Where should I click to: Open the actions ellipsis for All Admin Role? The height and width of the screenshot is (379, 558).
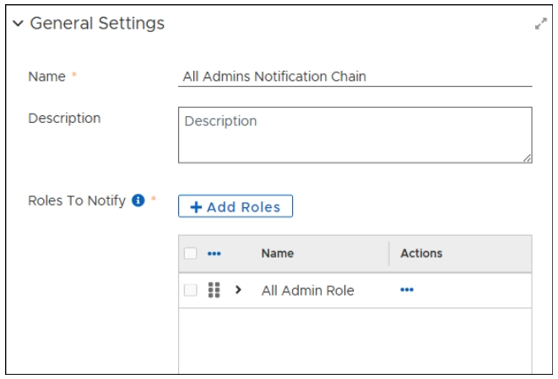[407, 290]
